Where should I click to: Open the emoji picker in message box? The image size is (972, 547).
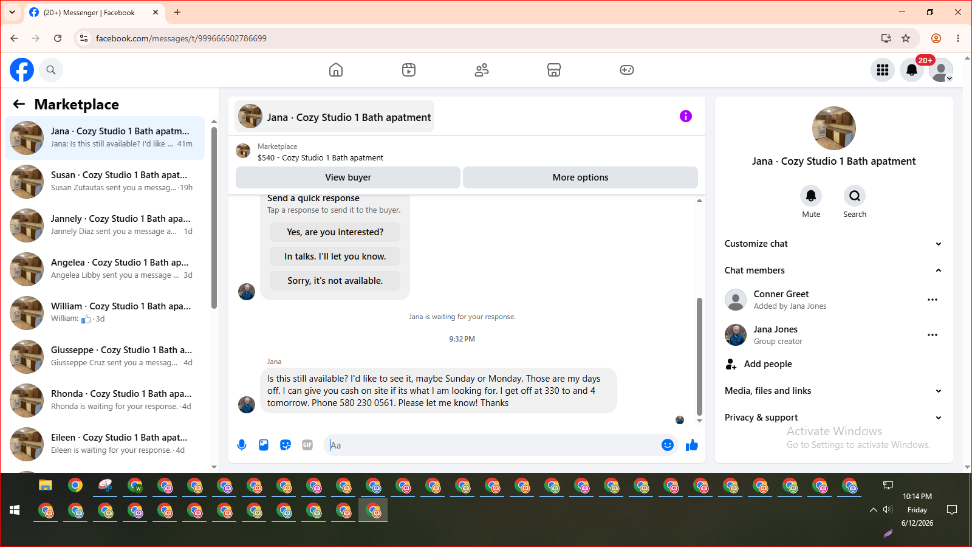[668, 445]
